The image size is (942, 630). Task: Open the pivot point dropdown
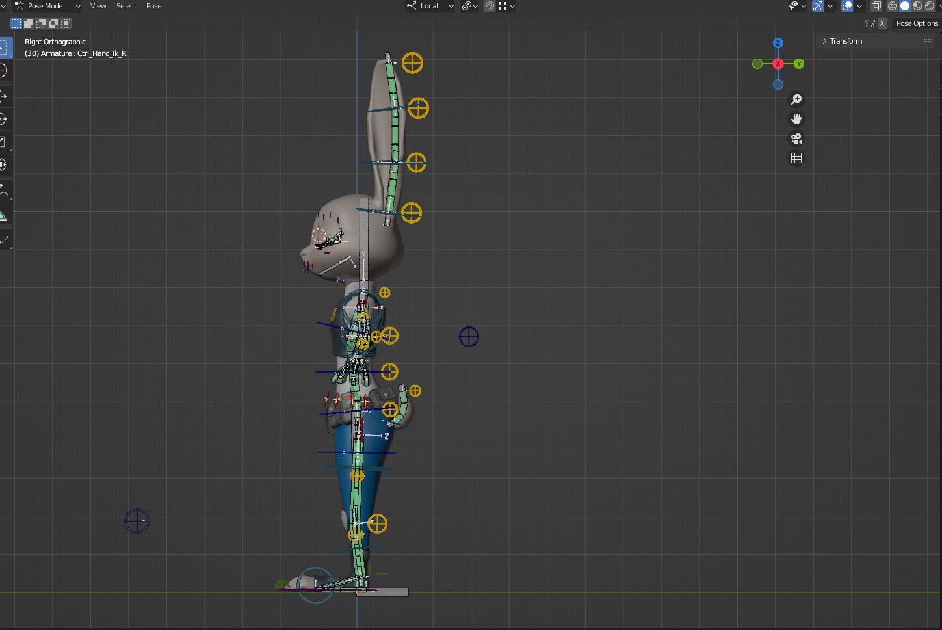[x=469, y=6]
